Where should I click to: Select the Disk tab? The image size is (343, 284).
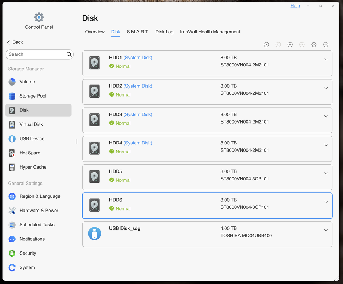[x=116, y=32]
